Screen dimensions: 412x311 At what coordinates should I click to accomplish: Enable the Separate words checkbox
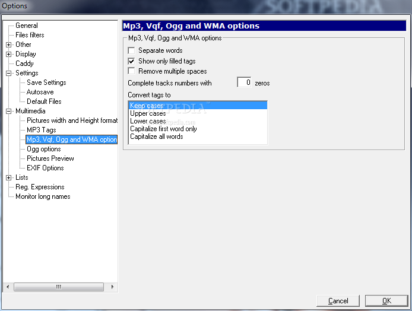(x=131, y=50)
